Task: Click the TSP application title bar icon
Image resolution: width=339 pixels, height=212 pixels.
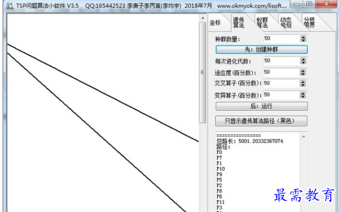Action: [10, 6]
